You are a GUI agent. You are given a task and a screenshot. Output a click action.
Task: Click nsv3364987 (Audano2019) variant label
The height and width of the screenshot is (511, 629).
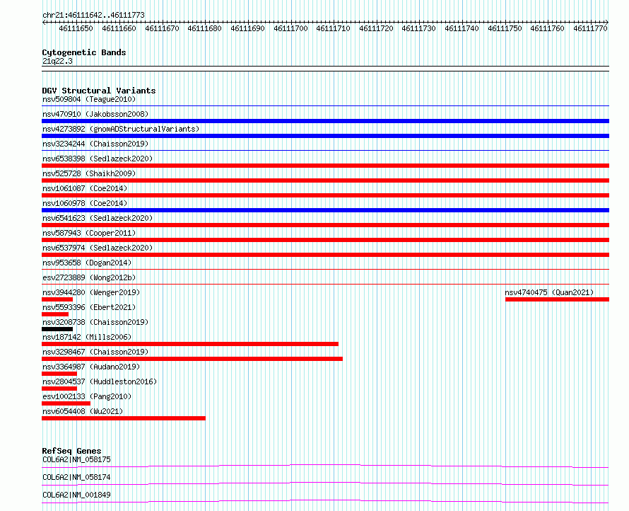[x=91, y=367]
